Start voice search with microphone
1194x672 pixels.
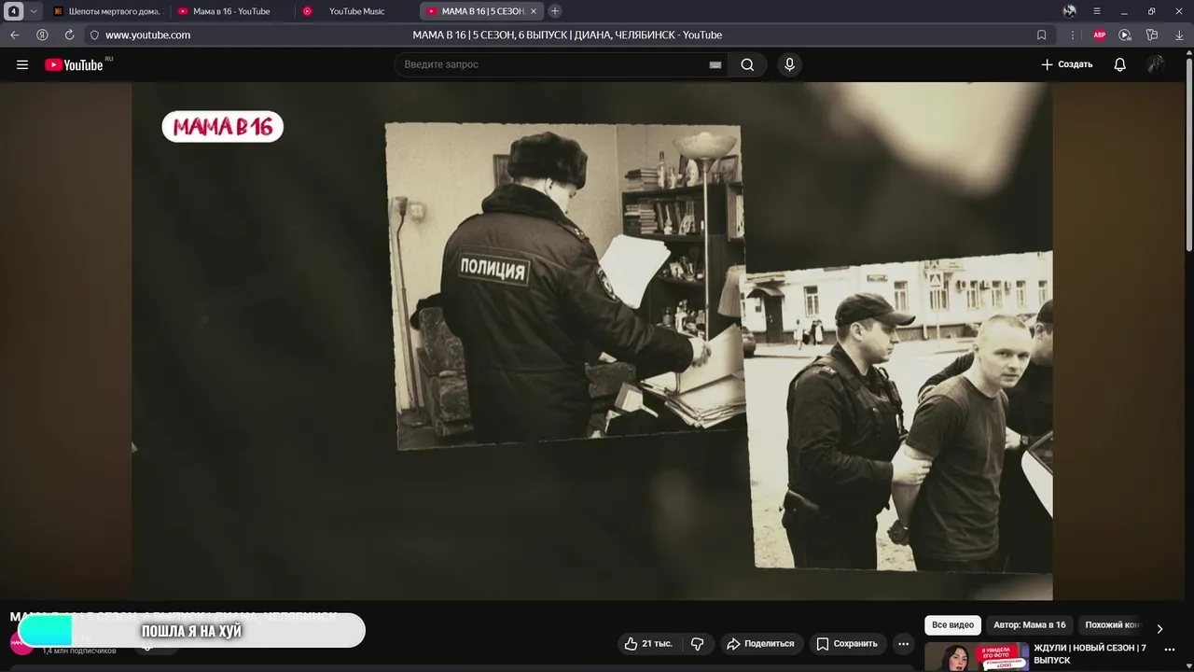[x=789, y=64]
